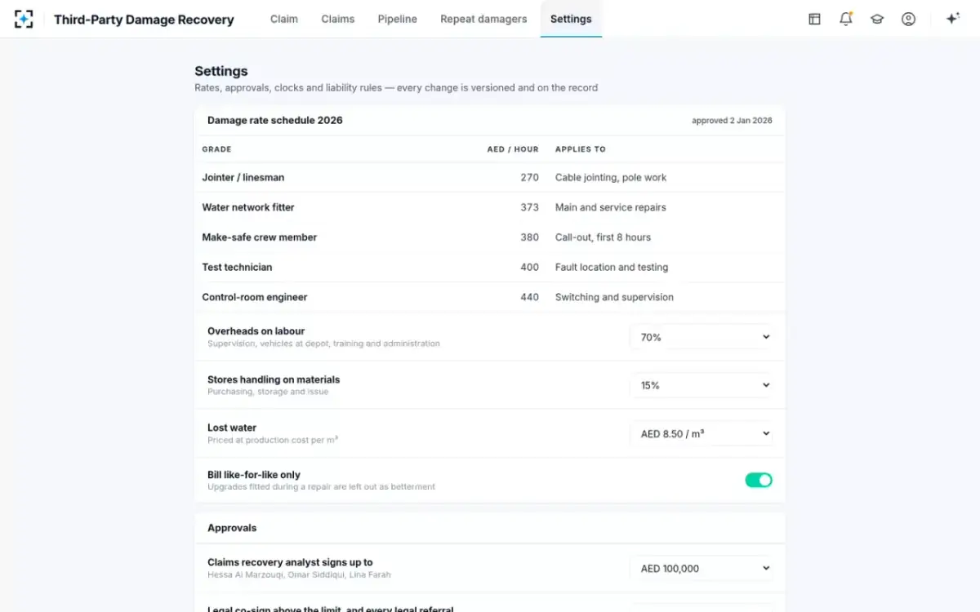
Task: Select the Settings tab
Action: 571,19
